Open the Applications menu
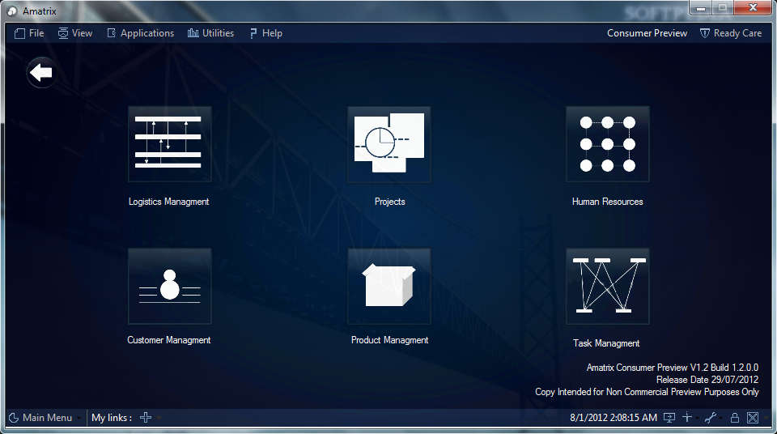The width and height of the screenshot is (777, 434). [140, 33]
